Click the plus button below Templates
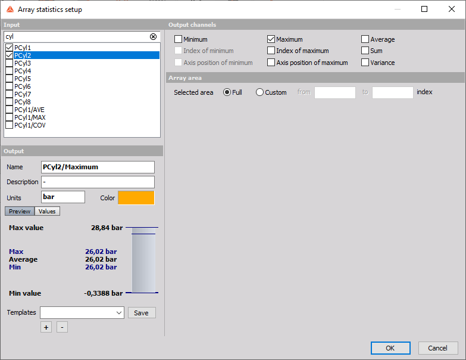 pos(46,327)
